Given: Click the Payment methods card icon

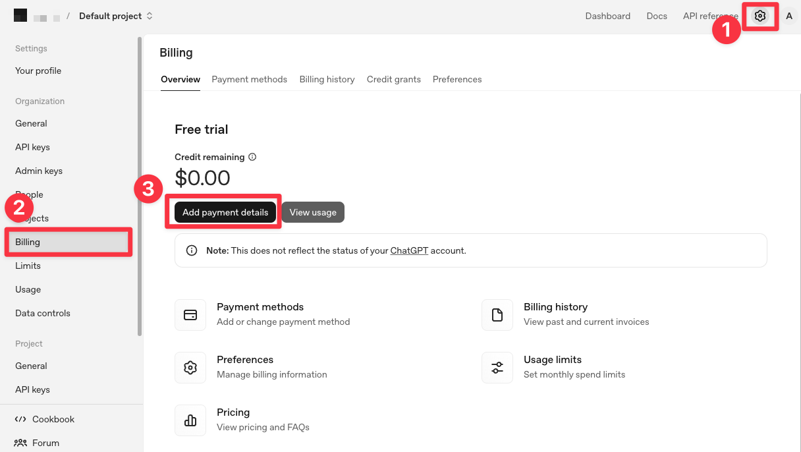Looking at the screenshot, I should tap(190, 314).
